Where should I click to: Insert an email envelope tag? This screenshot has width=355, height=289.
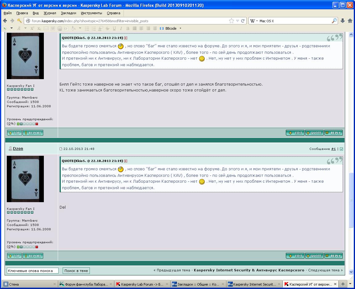point(46,28)
